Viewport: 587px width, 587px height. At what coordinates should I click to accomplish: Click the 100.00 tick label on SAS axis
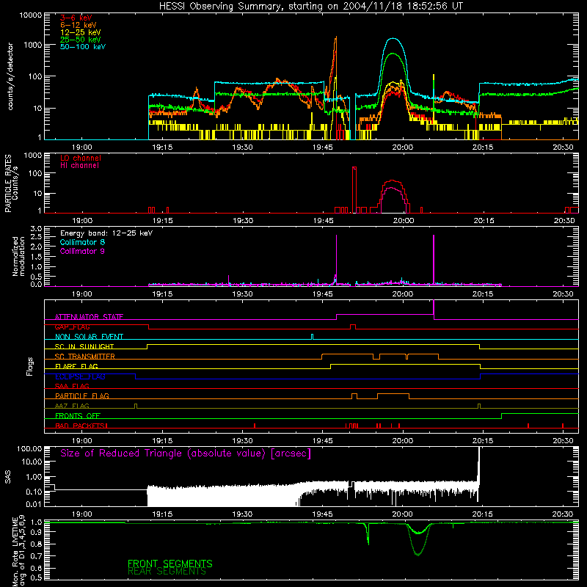29,448
